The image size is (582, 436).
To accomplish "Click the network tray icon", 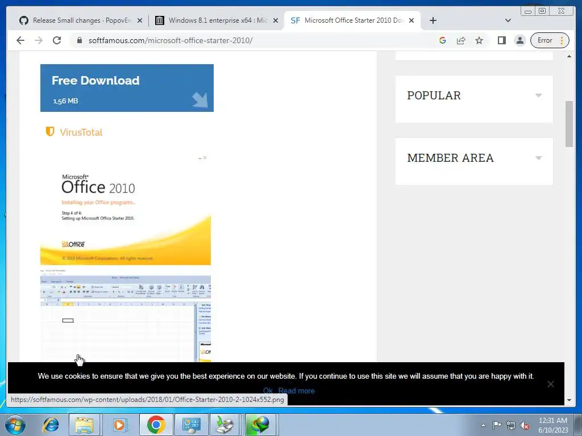I will click(x=511, y=425).
